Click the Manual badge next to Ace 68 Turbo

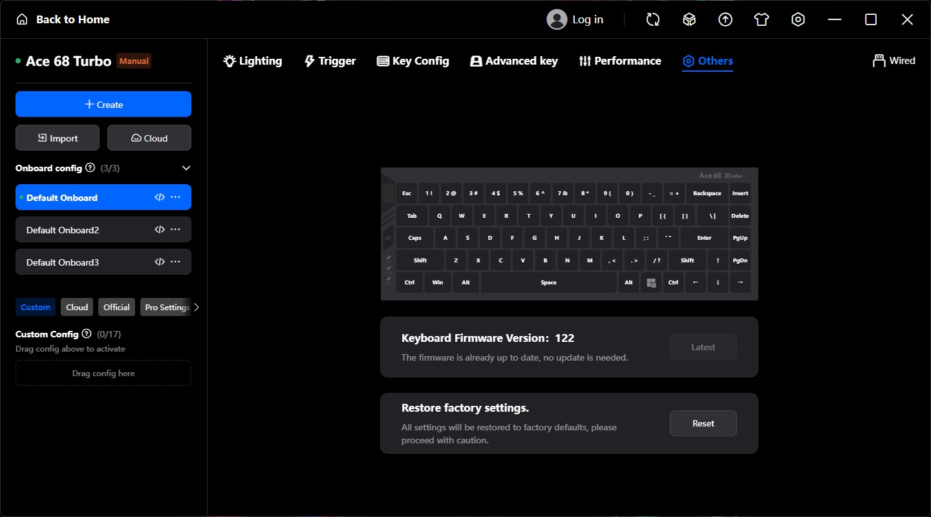pos(134,61)
